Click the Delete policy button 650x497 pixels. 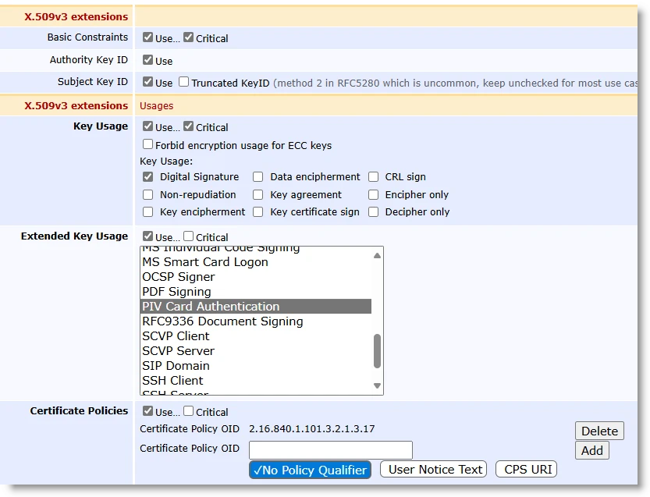[599, 431]
